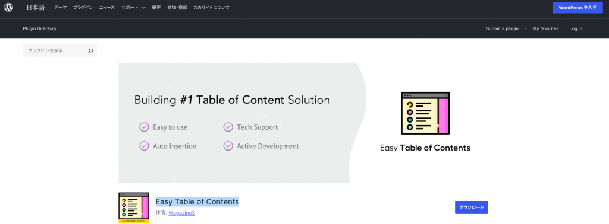Open the 概要 menu item
The width and height of the screenshot is (609, 224).
(156, 8)
